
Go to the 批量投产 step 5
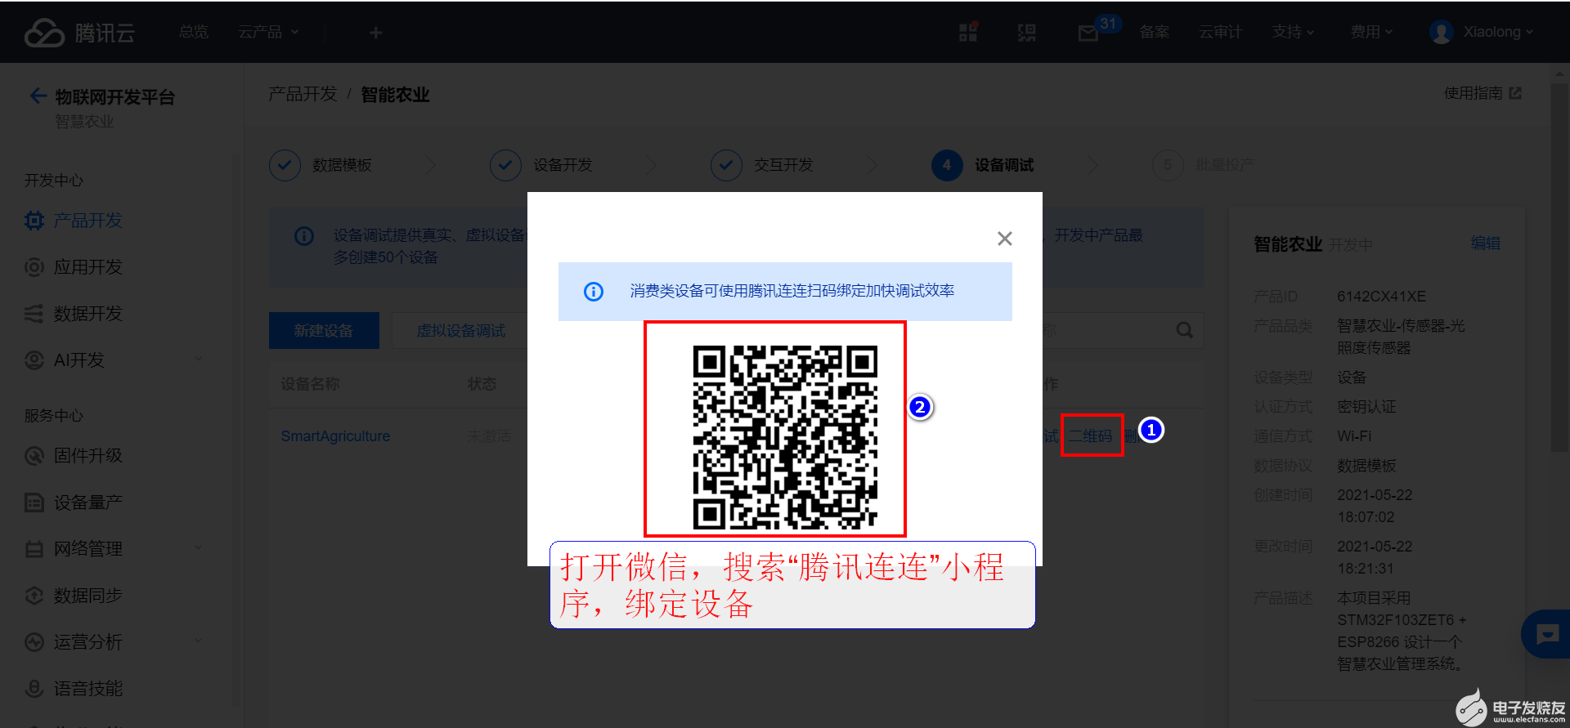[x=1204, y=165]
